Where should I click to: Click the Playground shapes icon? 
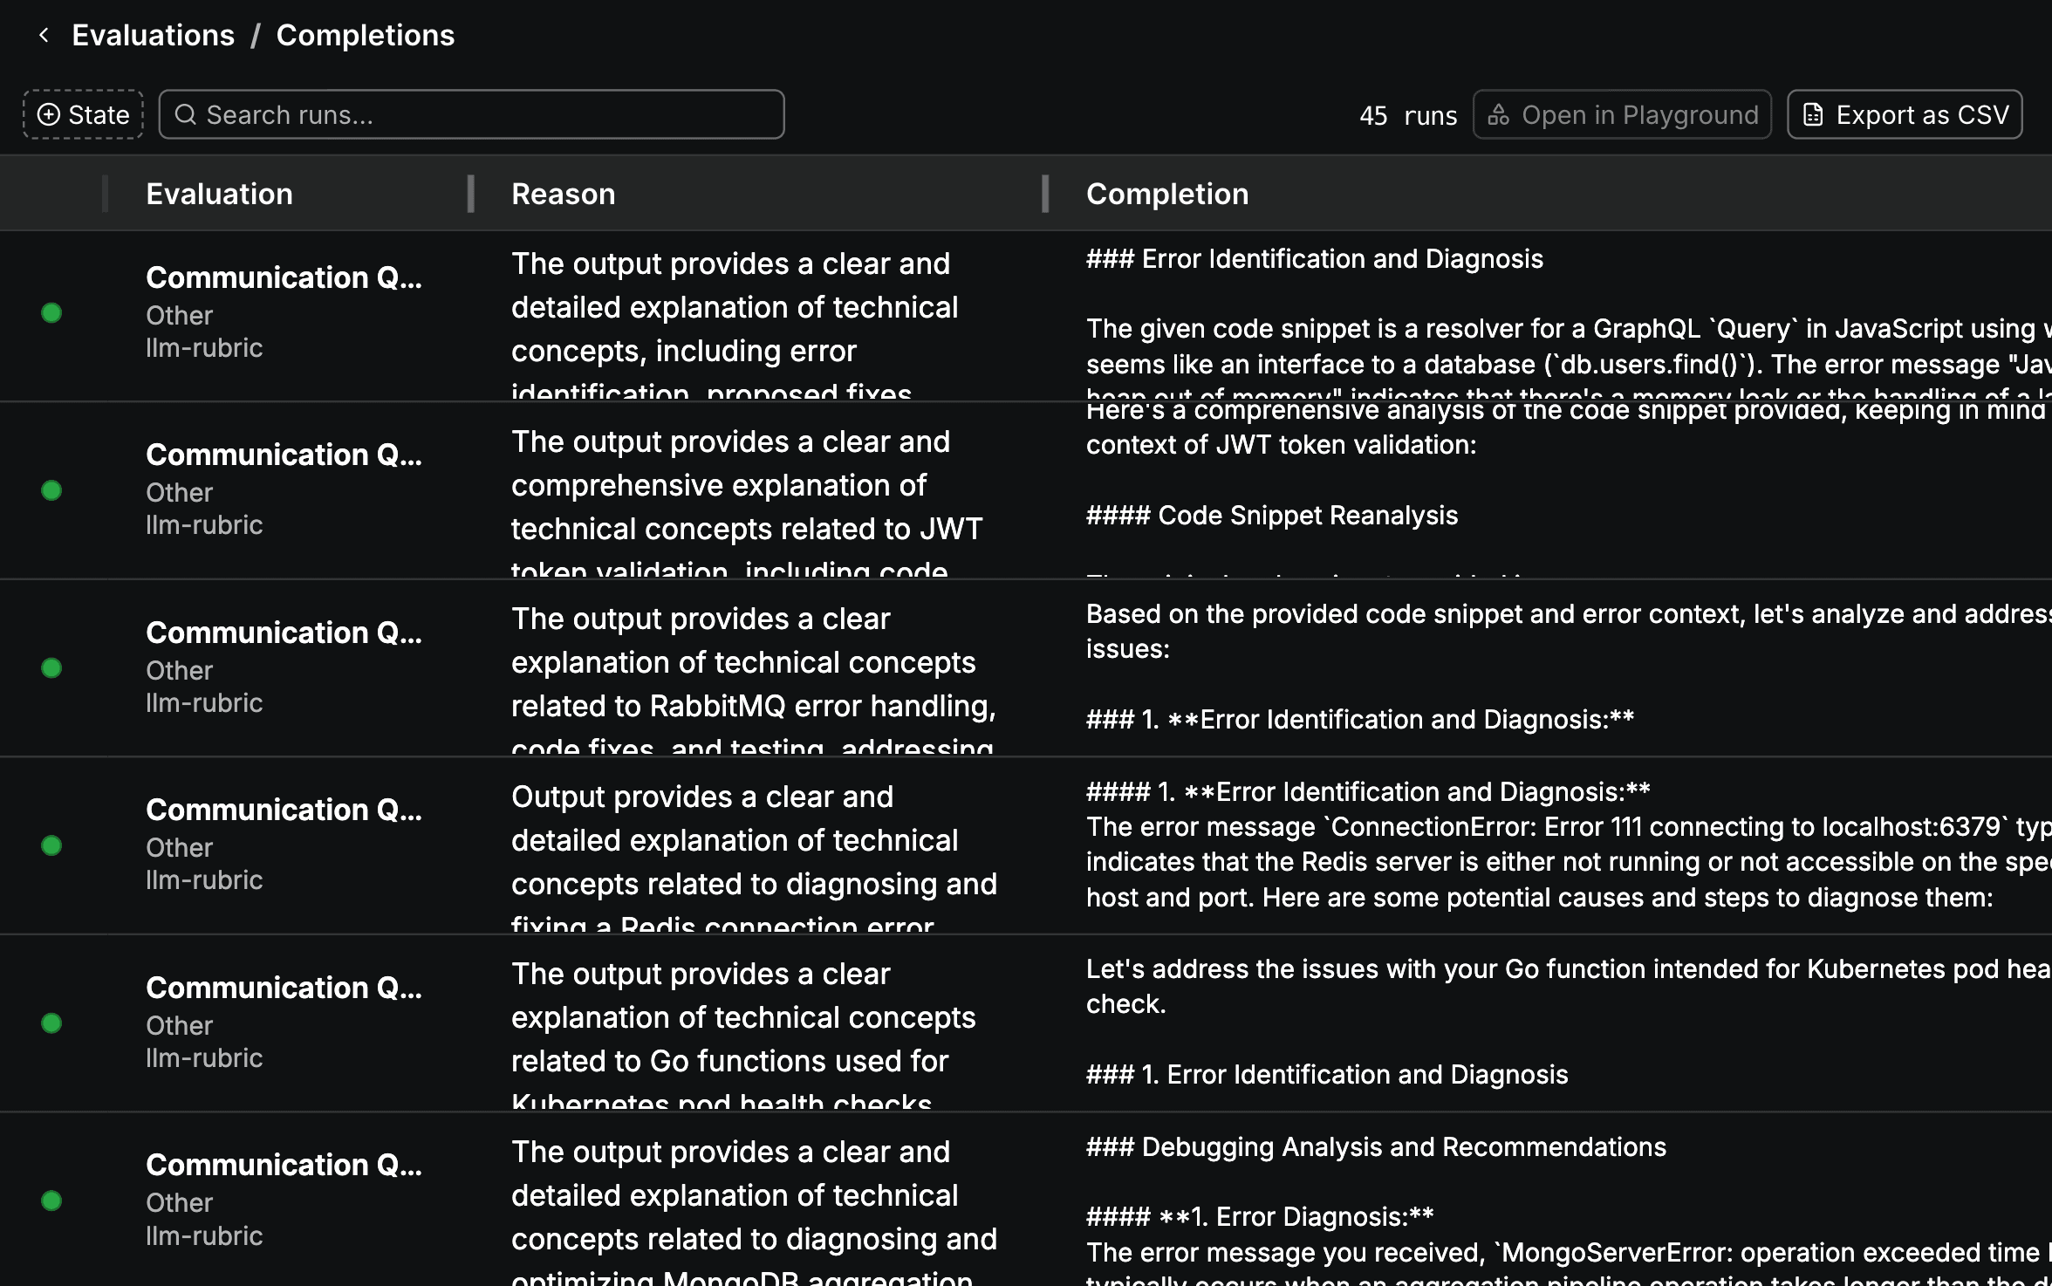(1498, 114)
